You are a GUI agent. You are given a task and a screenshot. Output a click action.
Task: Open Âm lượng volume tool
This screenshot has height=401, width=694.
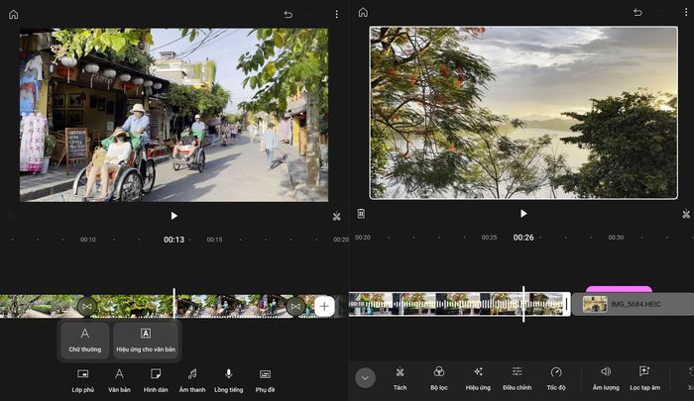click(x=606, y=378)
